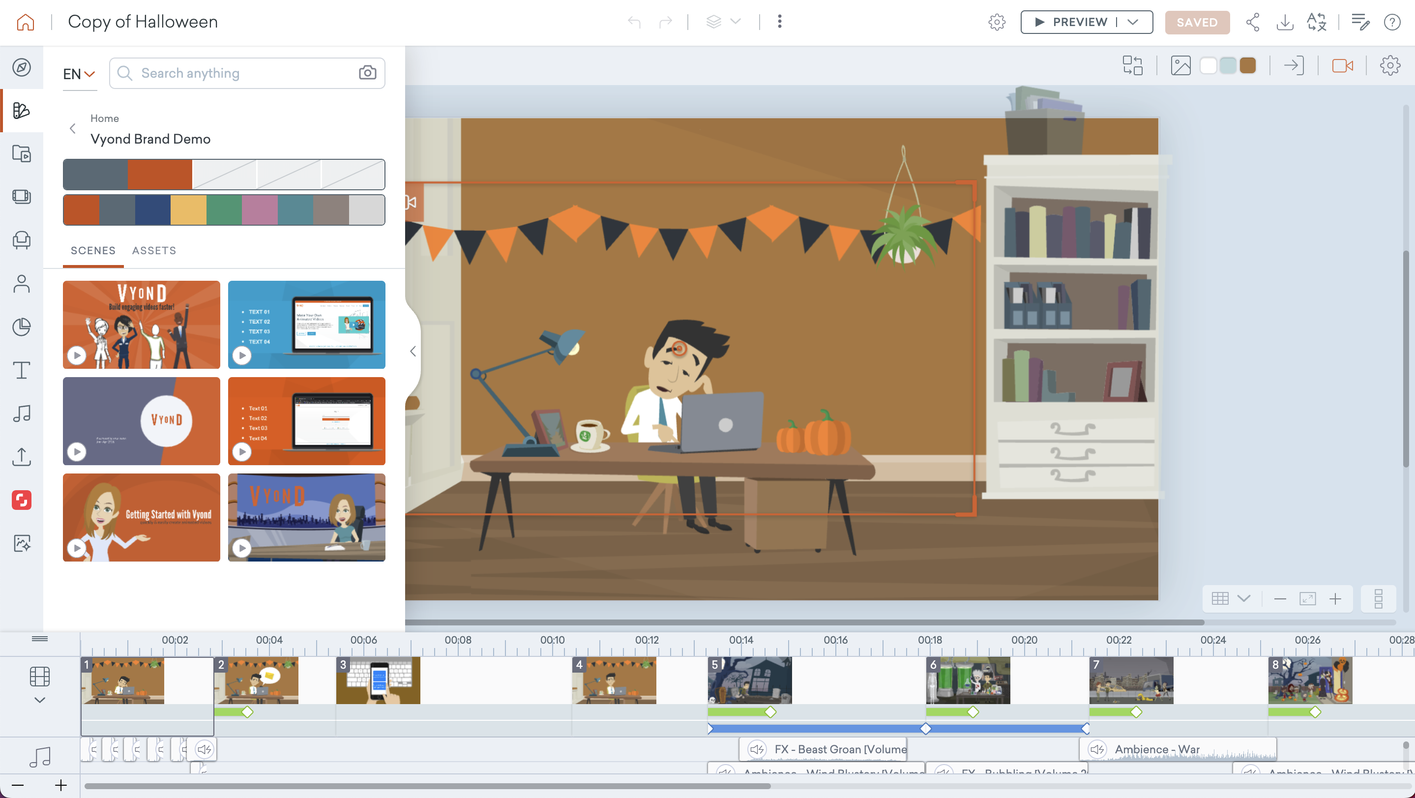Screen dimensions: 1415x798
Task: Go to the Vyond home page icon
Action: point(25,22)
